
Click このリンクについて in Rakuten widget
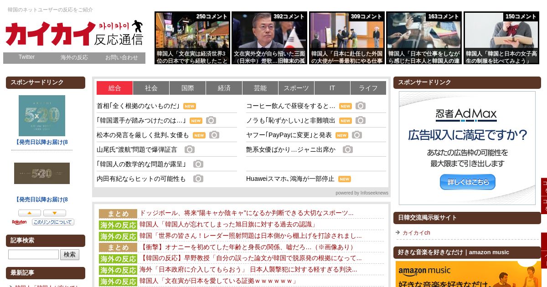point(53,222)
